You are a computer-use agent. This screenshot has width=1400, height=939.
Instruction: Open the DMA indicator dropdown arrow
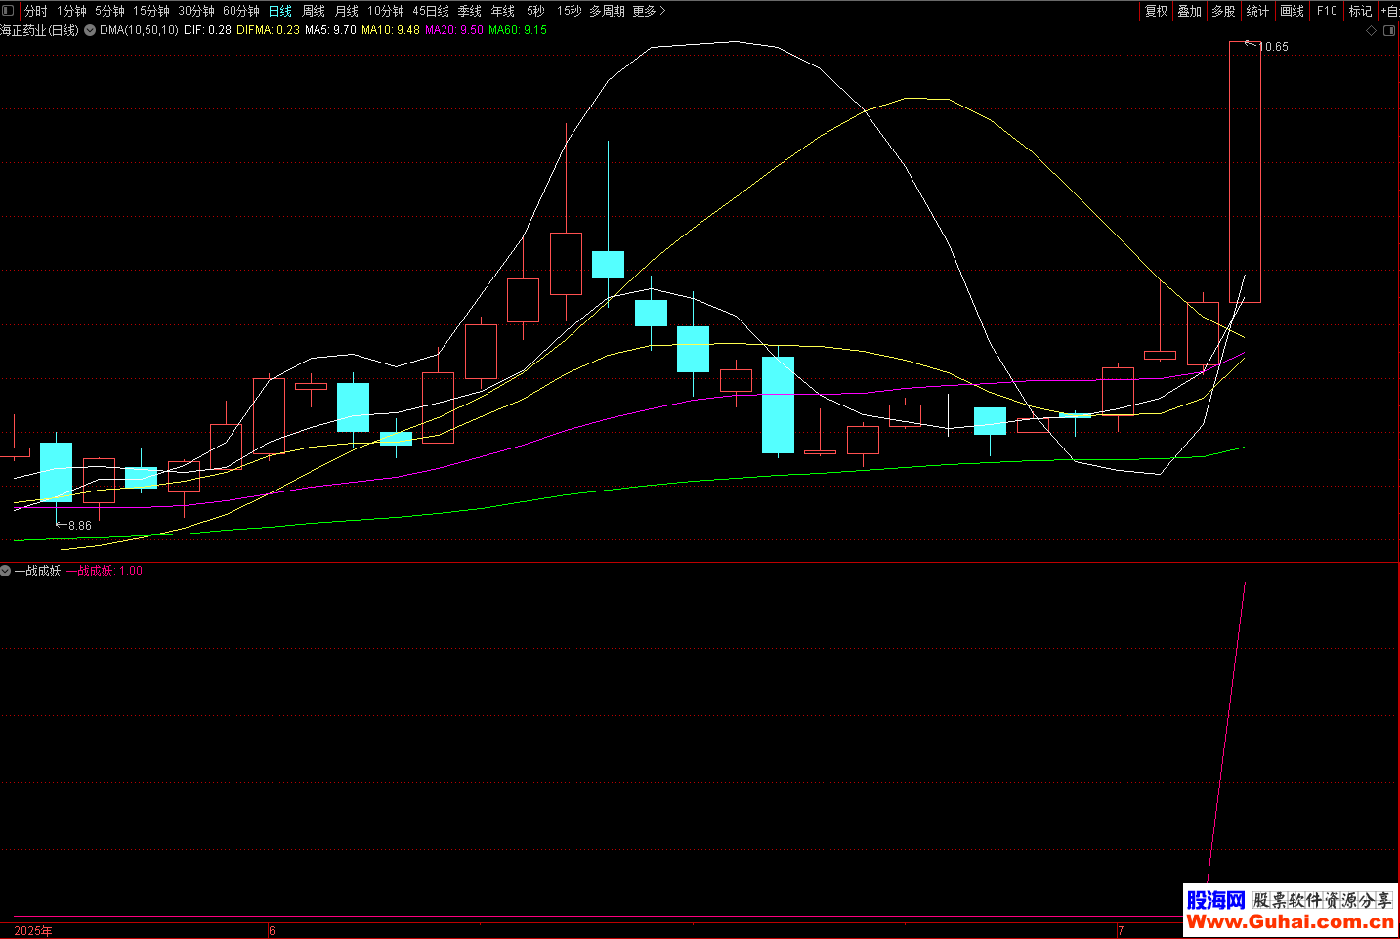(90, 30)
